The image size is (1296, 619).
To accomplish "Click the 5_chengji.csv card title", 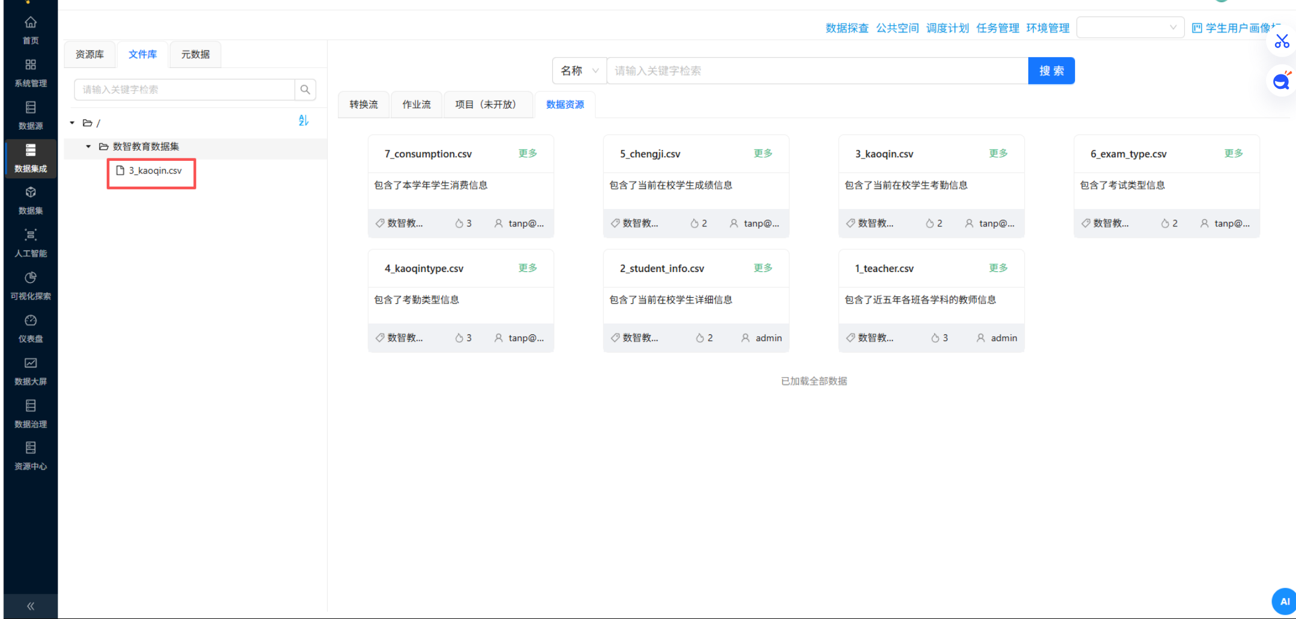I will point(650,154).
